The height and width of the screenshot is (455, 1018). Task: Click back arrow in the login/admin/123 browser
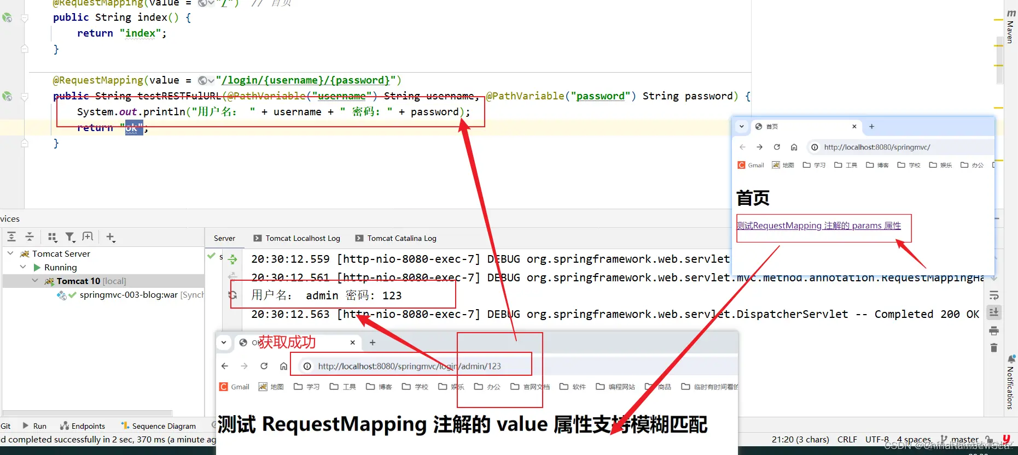click(225, 366)
